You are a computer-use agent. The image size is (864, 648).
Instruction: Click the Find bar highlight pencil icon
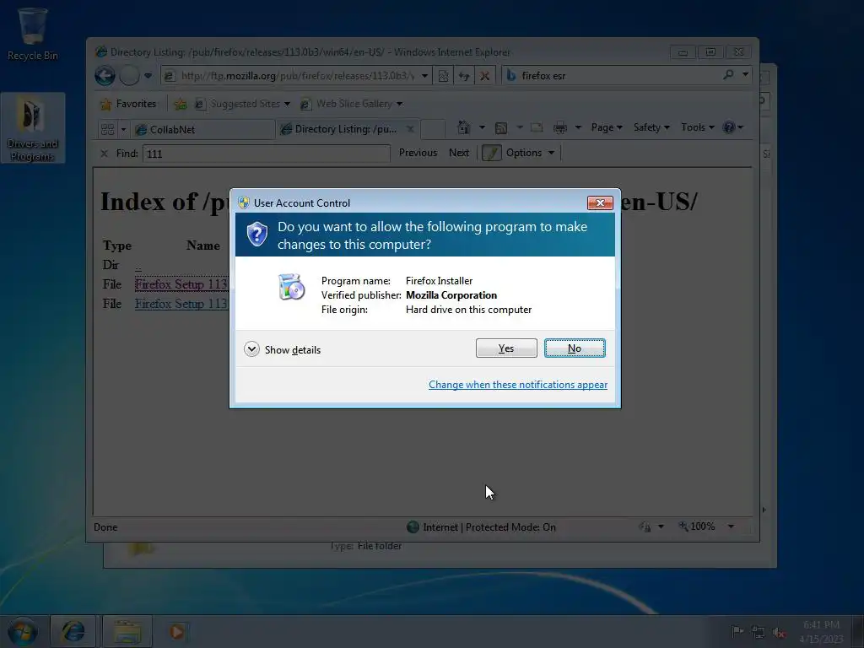492,153
